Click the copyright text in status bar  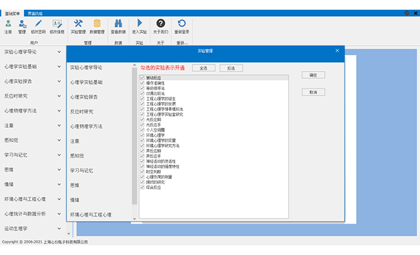coord(45,242)
